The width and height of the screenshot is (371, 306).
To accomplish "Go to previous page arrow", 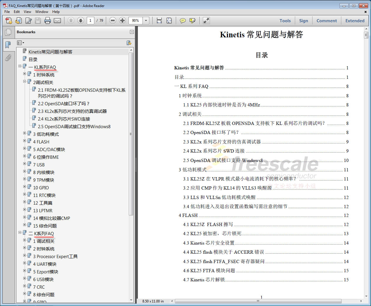I will point(71,21).
